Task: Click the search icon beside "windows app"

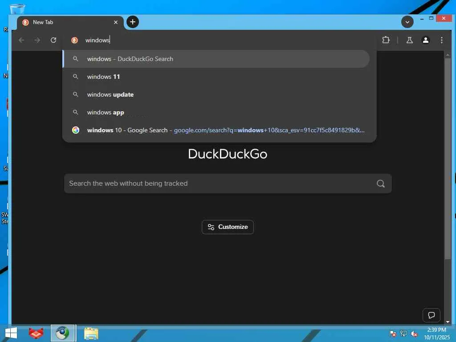Action: click(x=76, y=112)
